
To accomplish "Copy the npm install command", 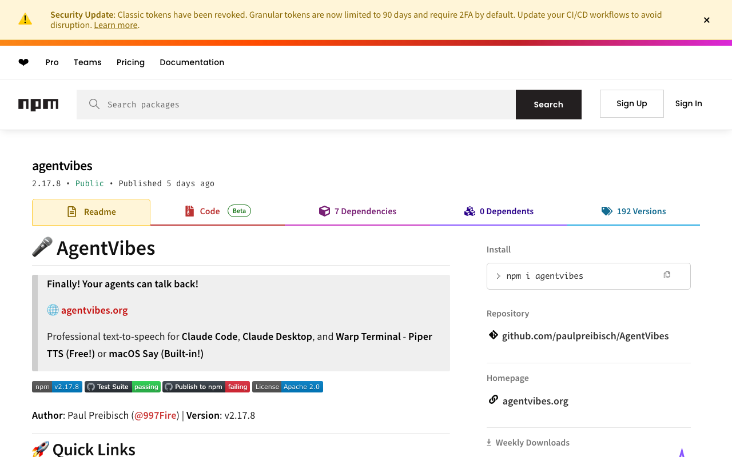I will coord(667,275).
